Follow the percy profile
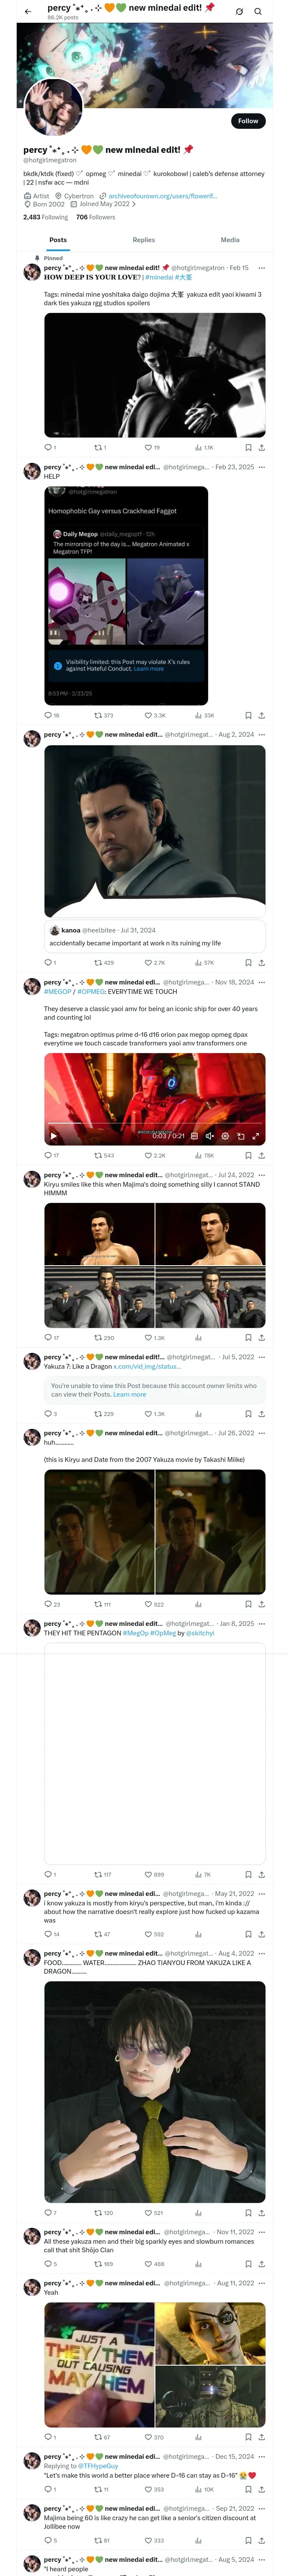This screenshot has width=289, height=2576. 248,121
